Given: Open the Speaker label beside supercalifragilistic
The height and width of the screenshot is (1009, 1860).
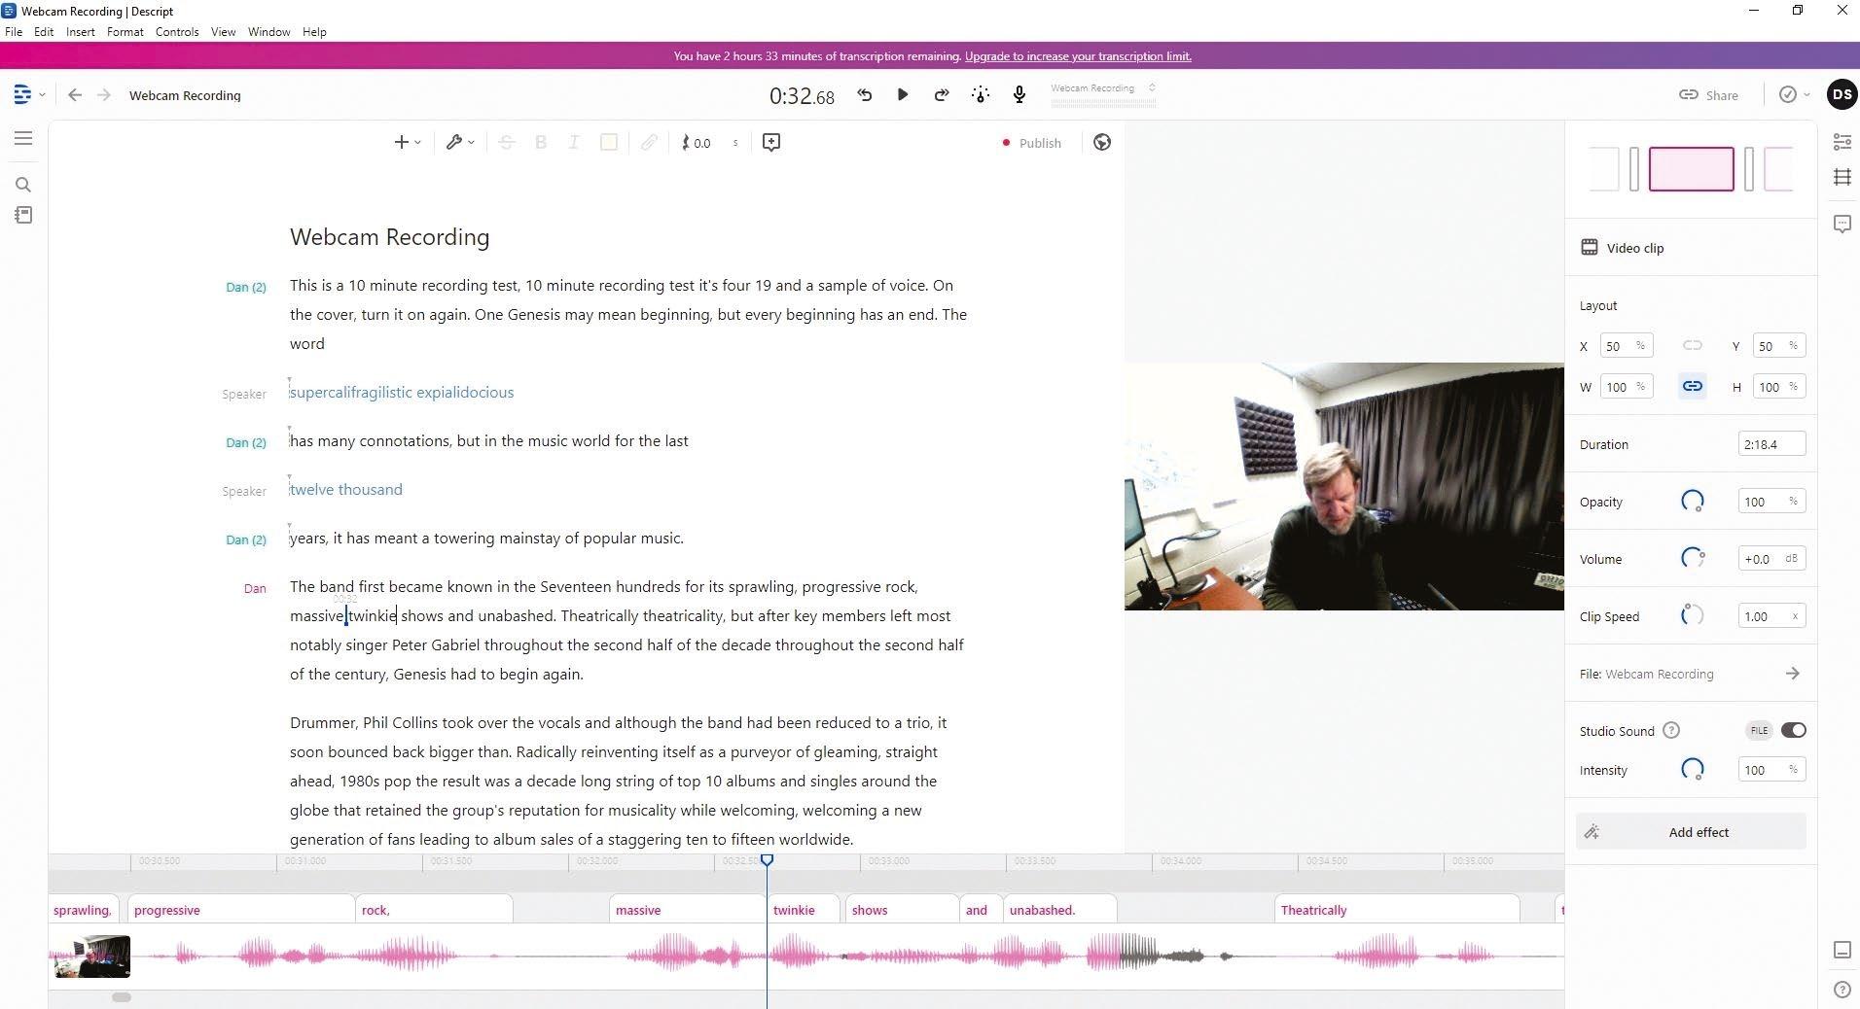Looking at the screenshot, I should (x=244, y=394).
